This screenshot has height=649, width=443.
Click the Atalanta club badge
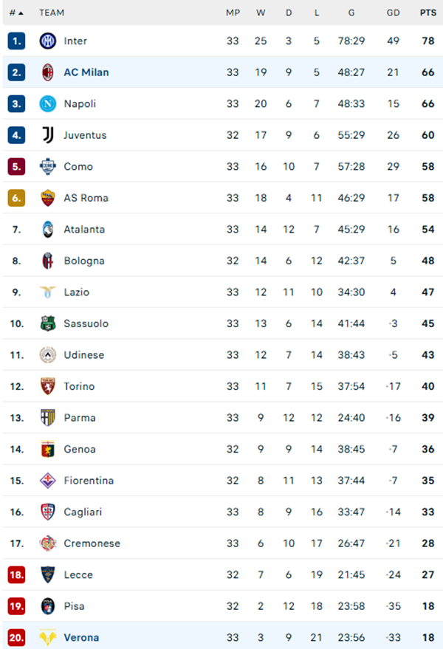(x=47, y=229)
